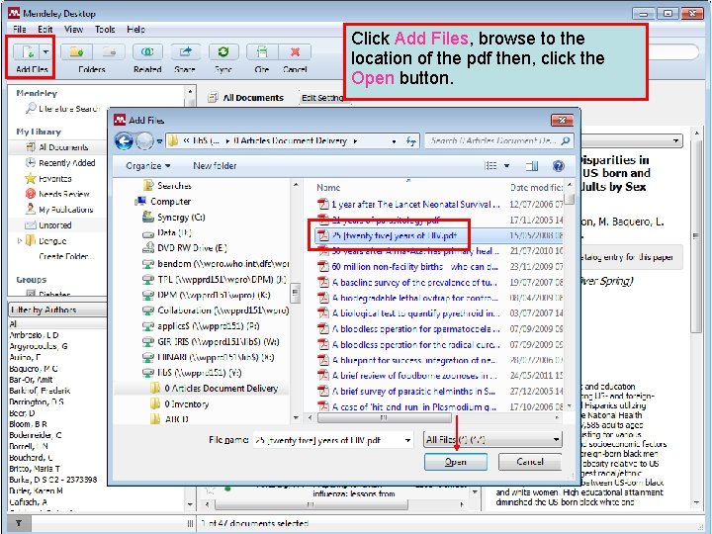Open the Help menu
712x534 pixels.
click(x=135, y=30)
